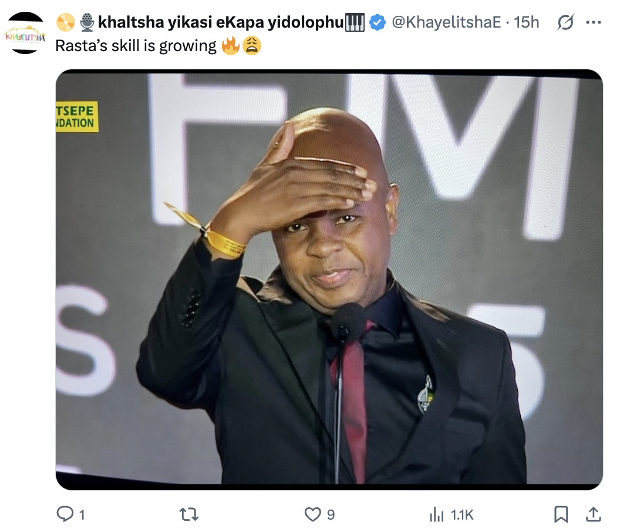Click the share upload arrow icon
Image resolution: width=620 pixels, height=529 pixels.
[x=594, y=515]
